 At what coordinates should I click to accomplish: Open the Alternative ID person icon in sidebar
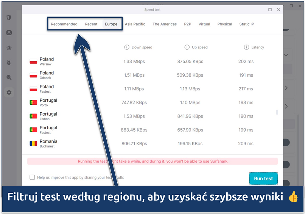click(9, 33)
